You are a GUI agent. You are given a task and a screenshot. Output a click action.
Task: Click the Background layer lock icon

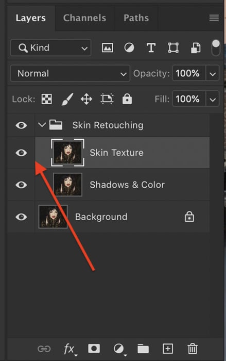coord(189,217)
